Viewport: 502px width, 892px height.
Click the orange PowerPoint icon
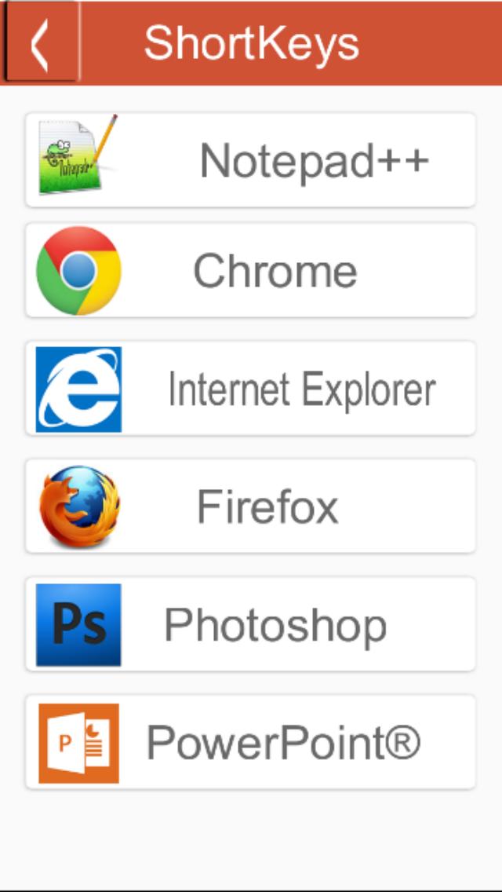tap(78, 743)
